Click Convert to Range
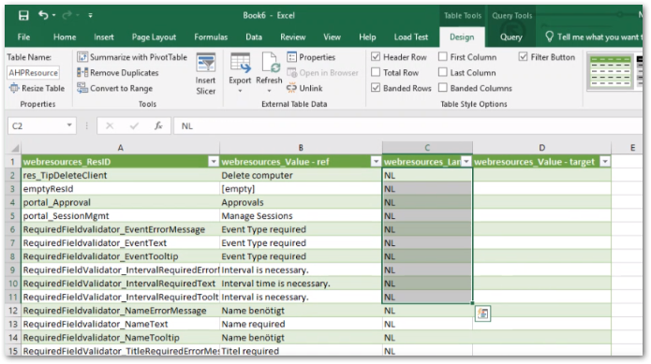This screenshot has width=651, height=364. 115,88
